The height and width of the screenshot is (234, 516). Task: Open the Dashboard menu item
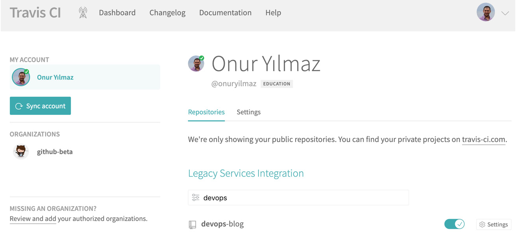[x=117, y=13]
